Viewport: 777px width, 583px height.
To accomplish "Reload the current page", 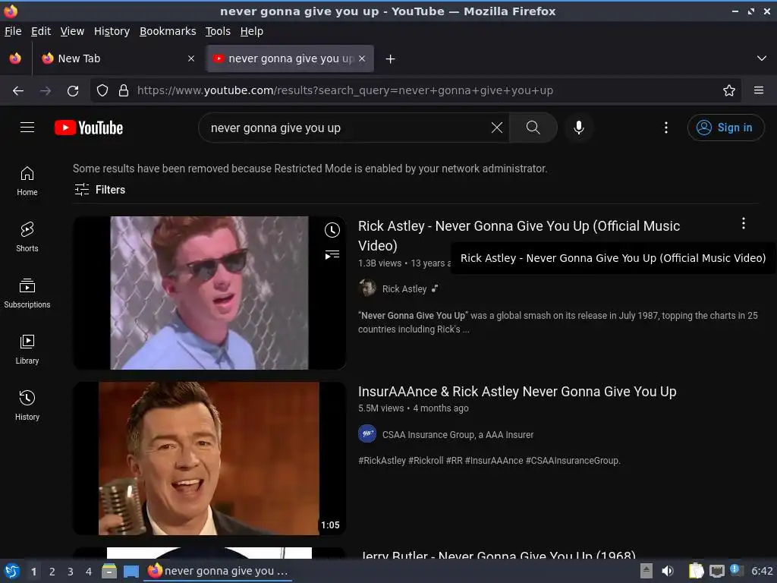I will (x=73, y=91).
